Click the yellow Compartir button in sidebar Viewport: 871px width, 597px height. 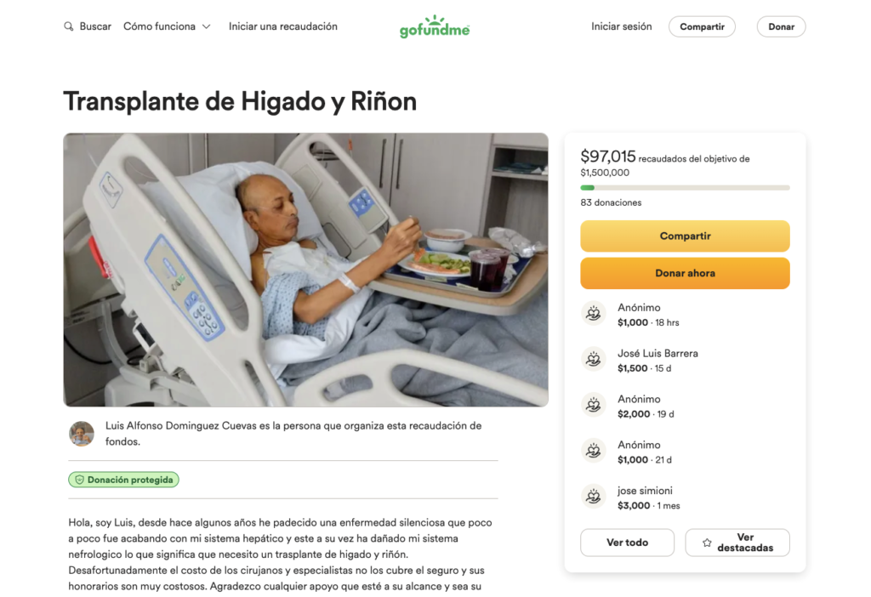click(685, 236)
